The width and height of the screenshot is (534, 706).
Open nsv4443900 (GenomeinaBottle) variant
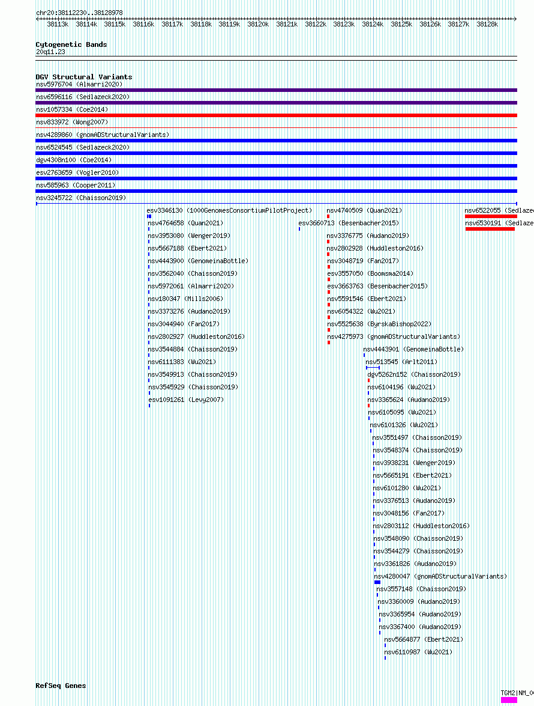(x=198, y=261)
